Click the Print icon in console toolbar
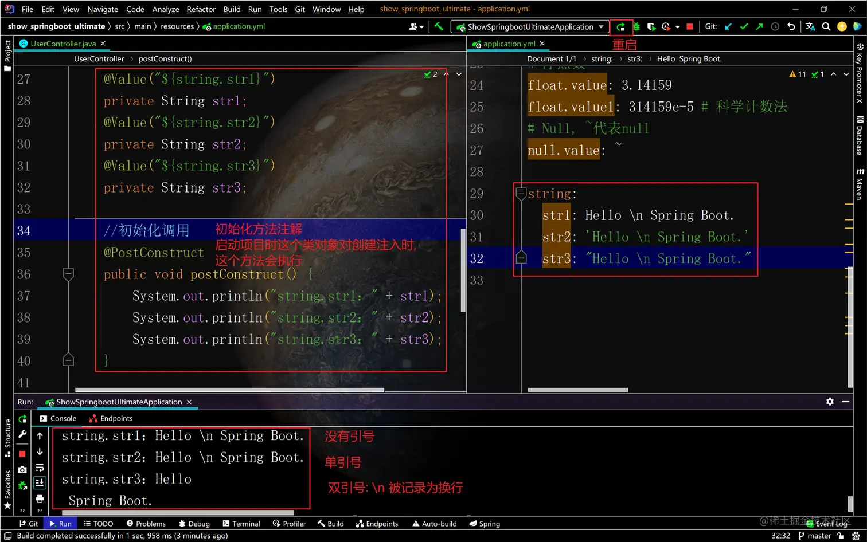This screenshot has width=867, height=542. [40, 498]
